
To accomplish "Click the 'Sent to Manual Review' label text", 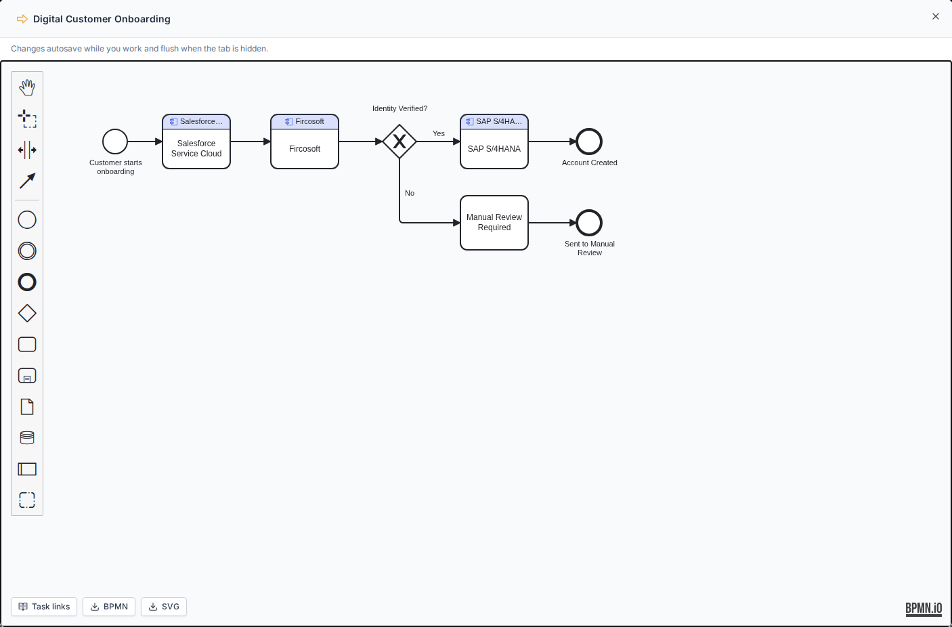I will (590, 248).
